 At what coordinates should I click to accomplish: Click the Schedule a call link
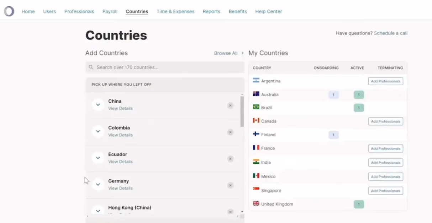pos(391,33)
